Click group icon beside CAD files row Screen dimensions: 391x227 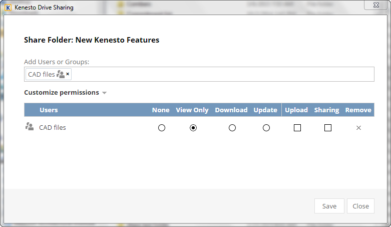click(x=30, y=126)
